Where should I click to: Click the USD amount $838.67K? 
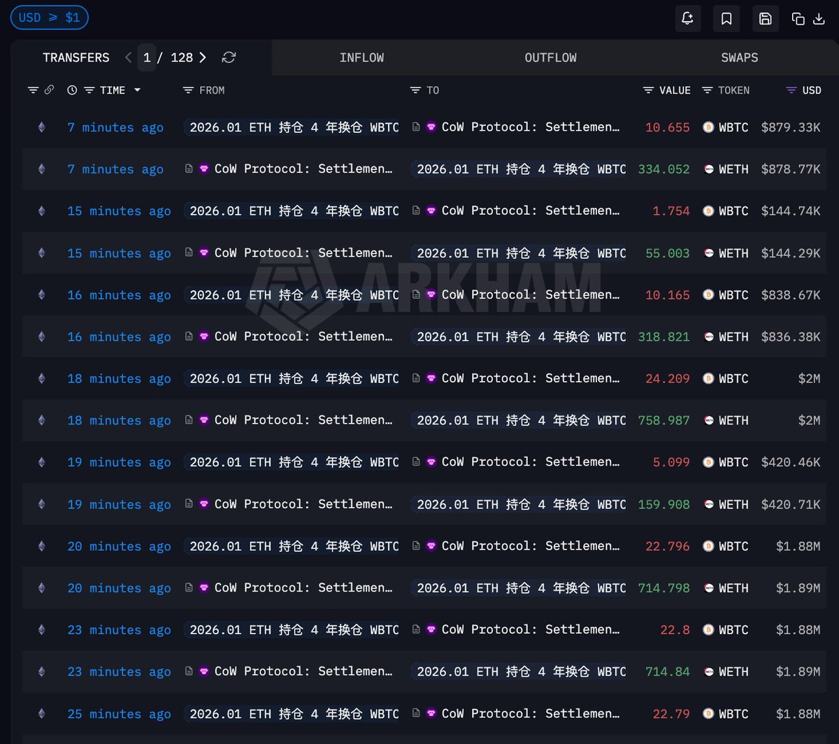791,295
